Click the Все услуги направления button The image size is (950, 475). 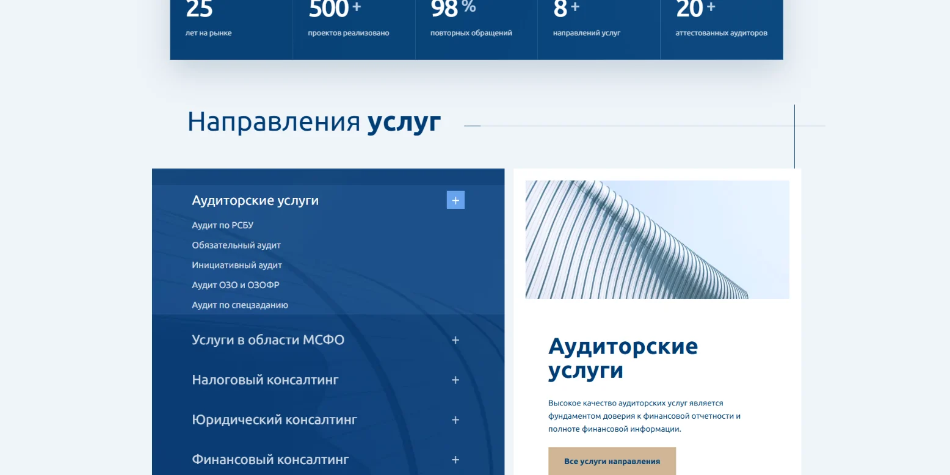click(x=612, y=461)
